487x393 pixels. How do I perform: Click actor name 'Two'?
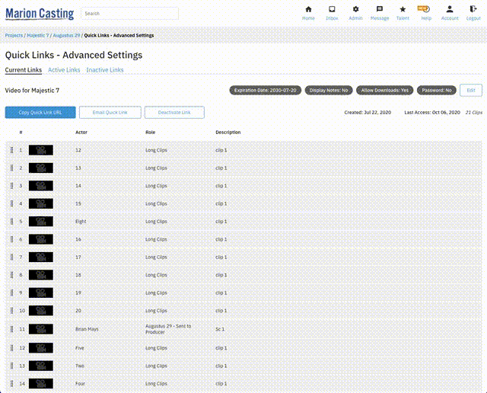tap(80, 366)
